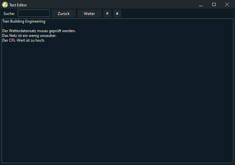Click the first # button beside Weiter
The image size is (235, 165).
107,13
